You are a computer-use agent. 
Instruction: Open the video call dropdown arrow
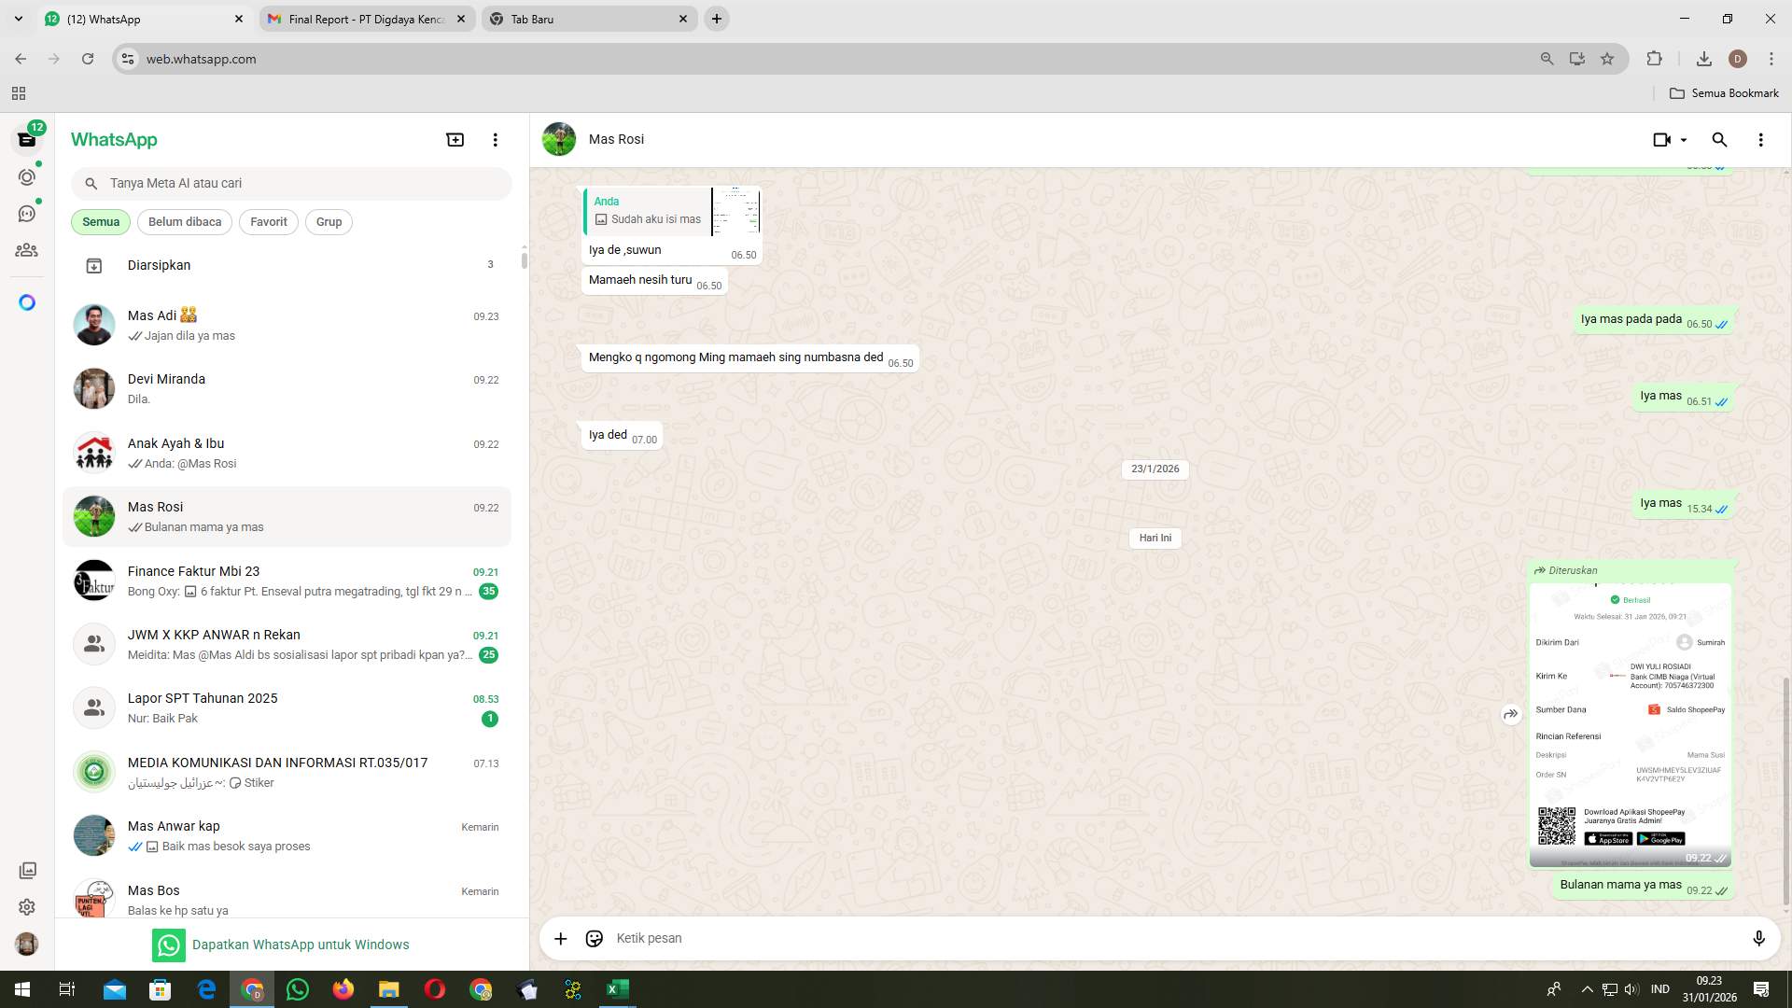[1683, 139]
